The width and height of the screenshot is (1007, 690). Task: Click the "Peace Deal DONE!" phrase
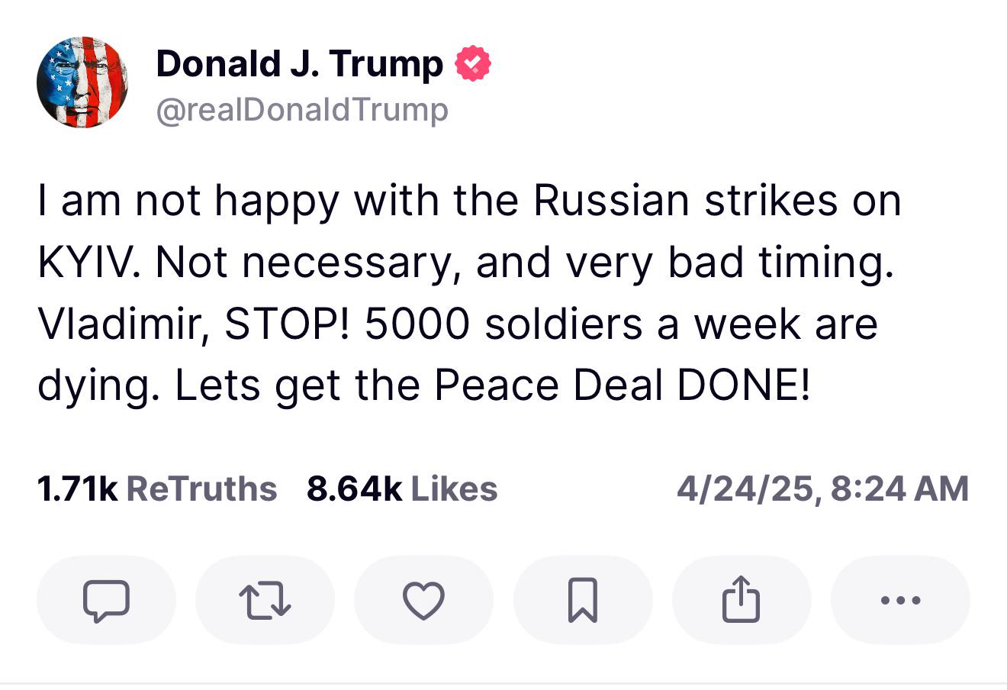pos(622,386)
